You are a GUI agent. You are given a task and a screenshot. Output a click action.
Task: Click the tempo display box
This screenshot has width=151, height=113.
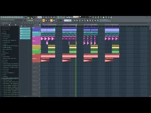pyautogui.click(x=40, y=17)
